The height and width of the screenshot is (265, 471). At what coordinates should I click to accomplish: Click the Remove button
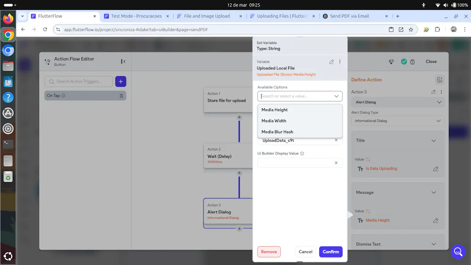coord(269,252)
